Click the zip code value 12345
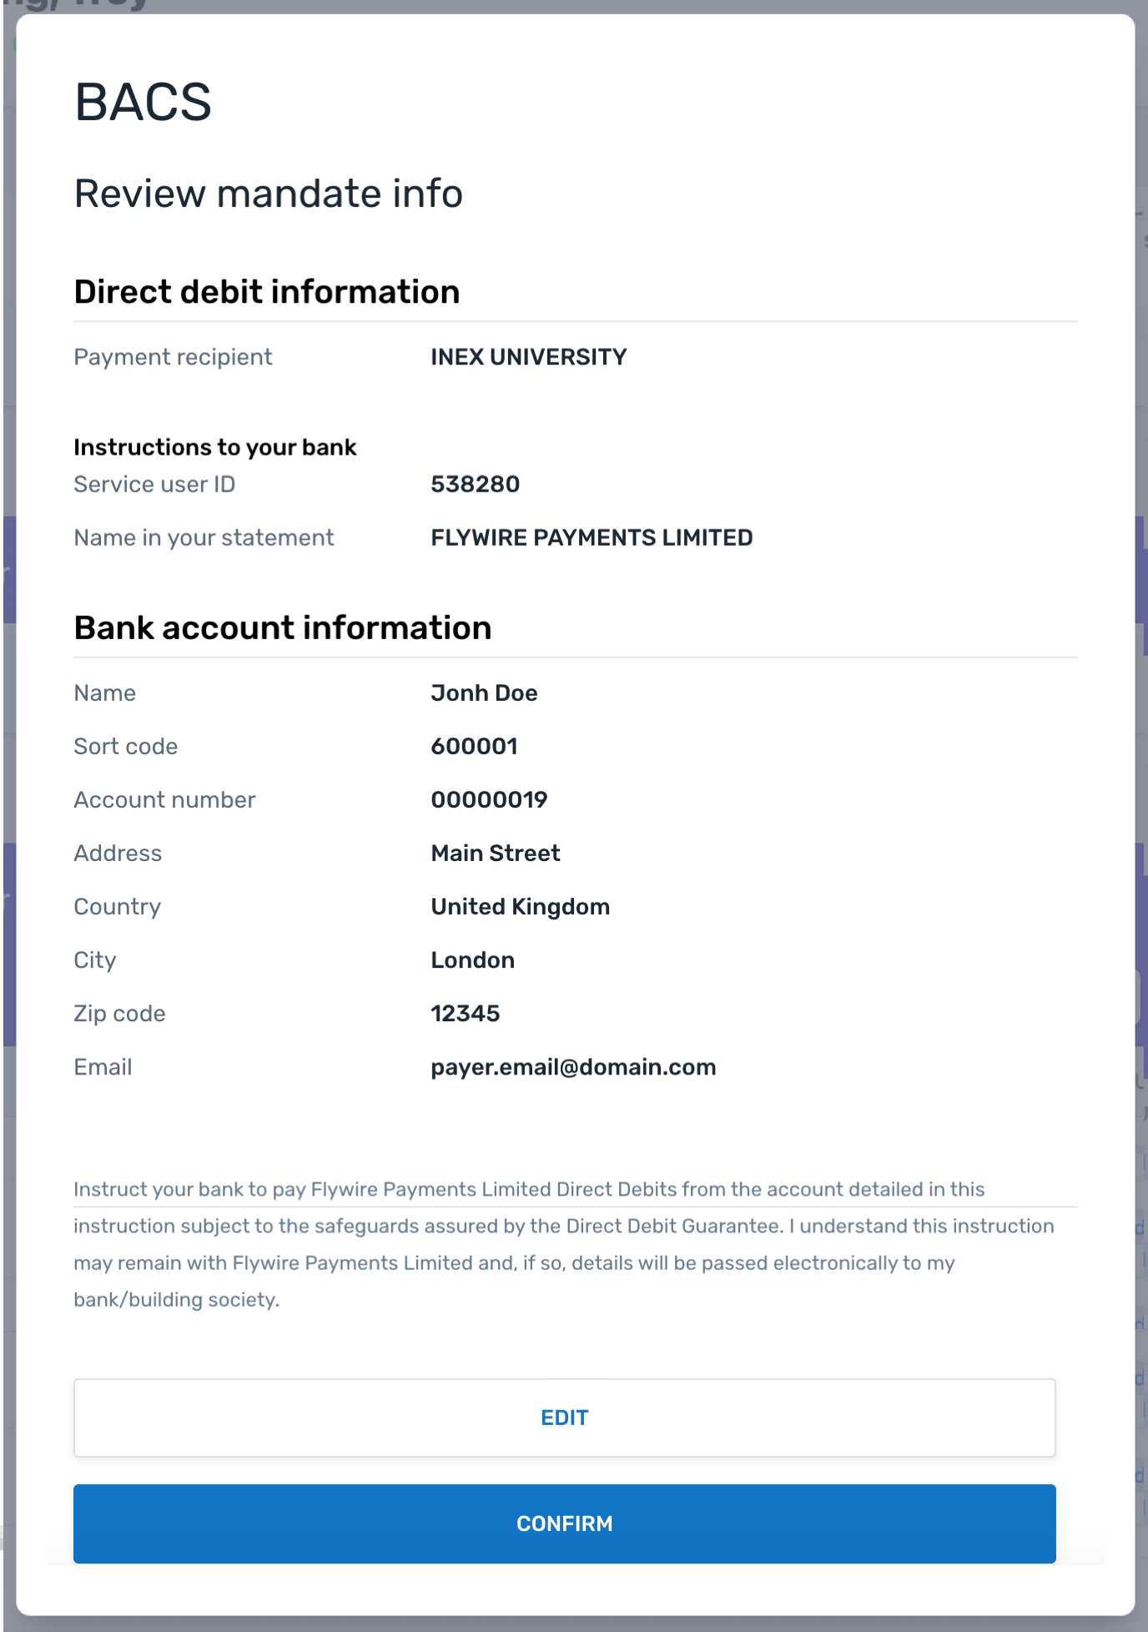The image size is (1148, 1632). [465, 1013]
